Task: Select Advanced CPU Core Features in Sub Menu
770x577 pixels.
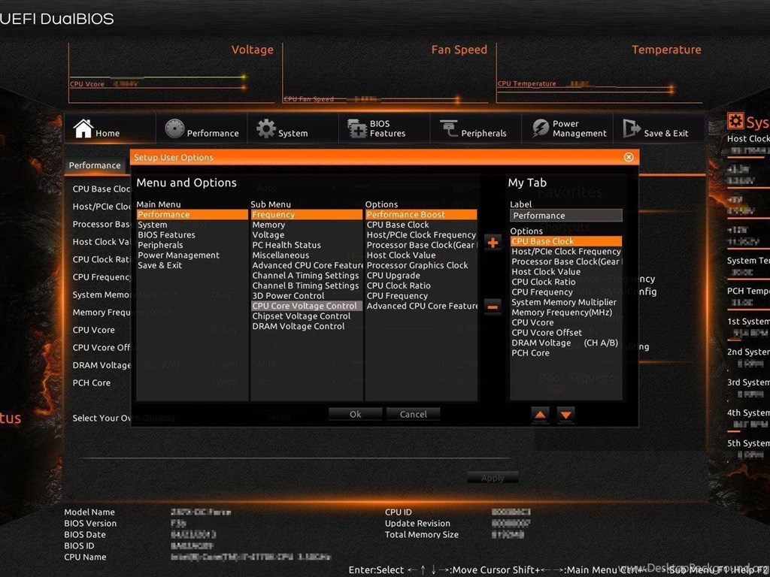Action: coord(307,265)
